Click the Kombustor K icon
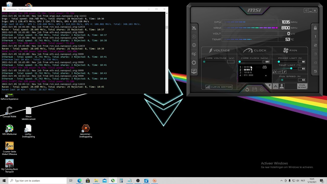The height and width of the screenshot is (184, 327). 194,37
